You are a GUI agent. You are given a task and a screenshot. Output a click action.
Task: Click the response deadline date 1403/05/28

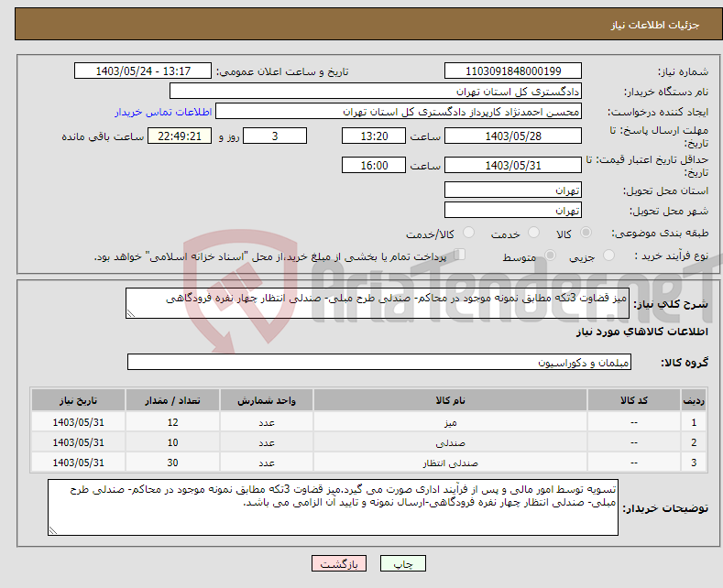pos(513,136)
